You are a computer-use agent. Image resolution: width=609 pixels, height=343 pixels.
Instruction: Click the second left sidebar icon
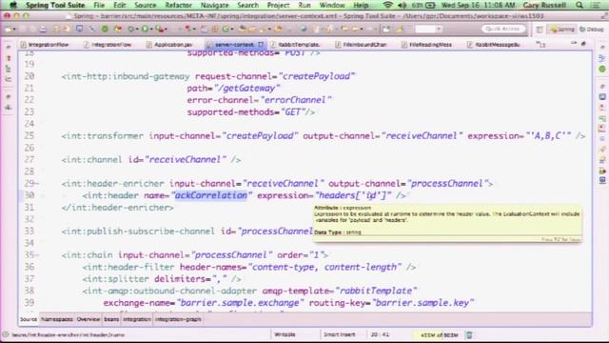click(x=9, y=58)
